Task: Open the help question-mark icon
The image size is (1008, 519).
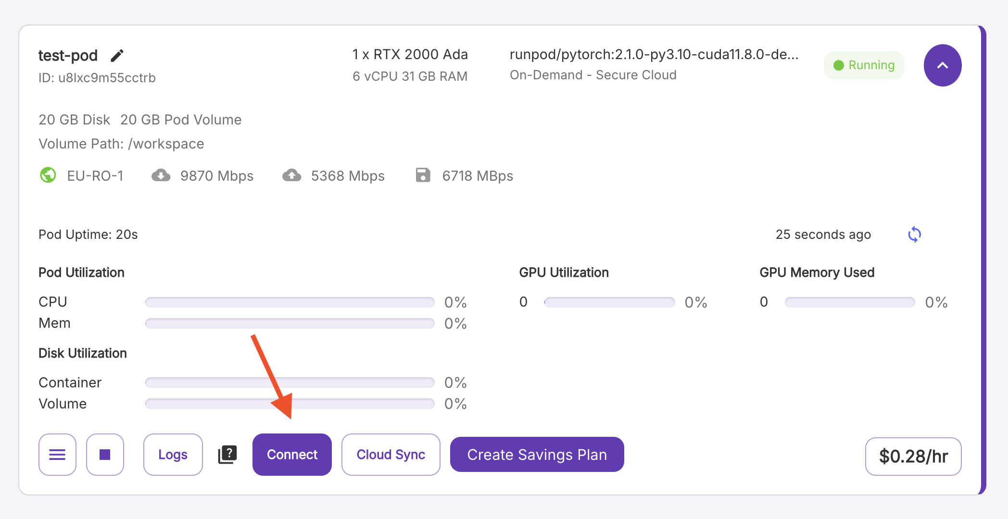Action: (227, 455)
